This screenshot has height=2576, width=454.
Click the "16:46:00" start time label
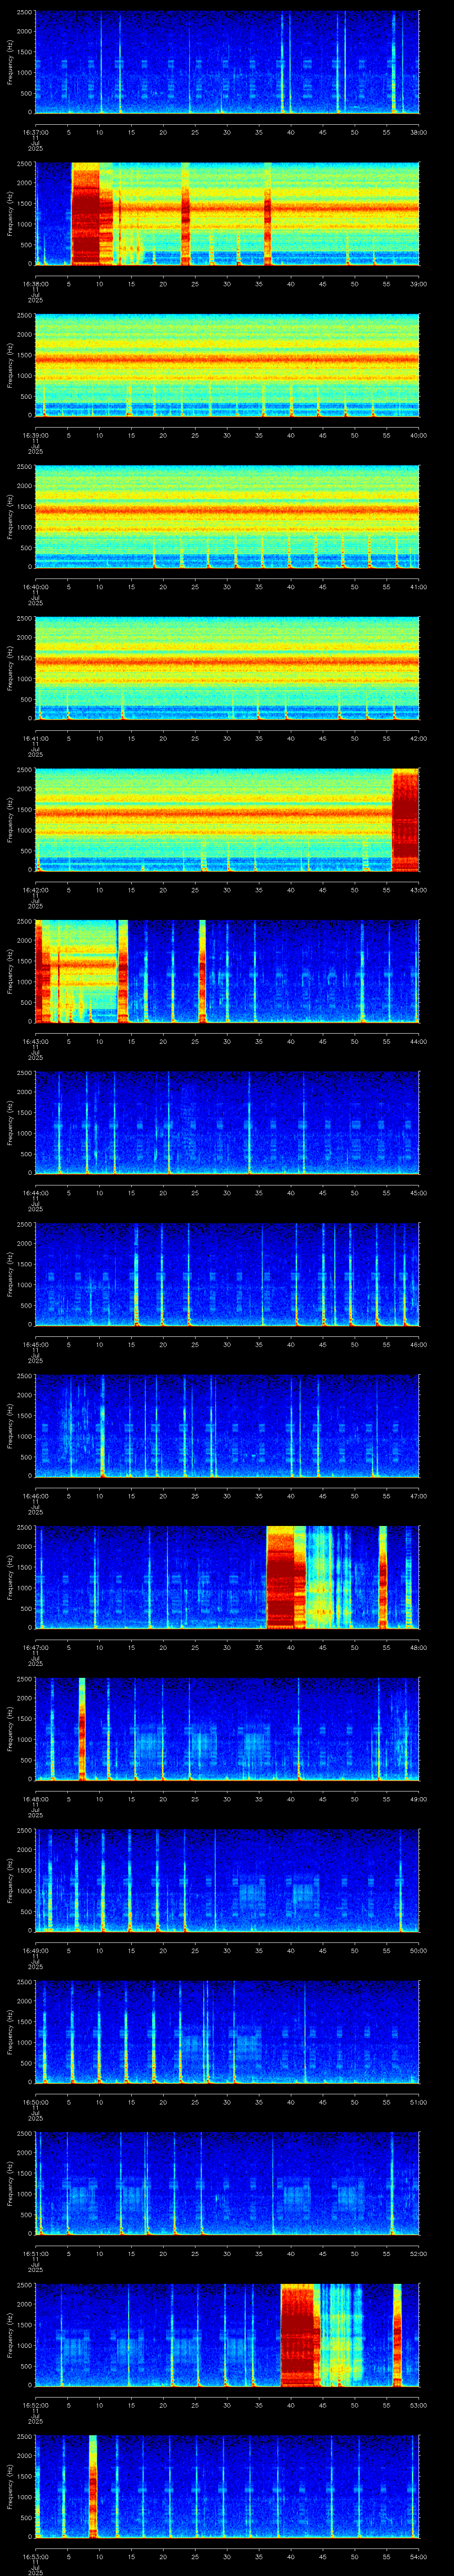pyautogui.click(x=35, y=1495)
